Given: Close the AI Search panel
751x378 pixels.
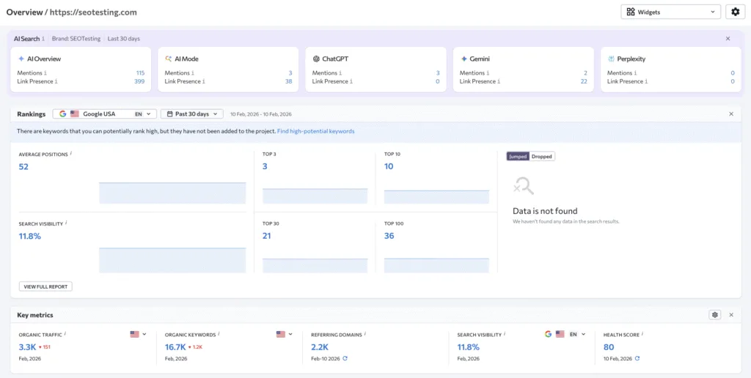Looking at the screenshot, I should [x=728, y=39].
